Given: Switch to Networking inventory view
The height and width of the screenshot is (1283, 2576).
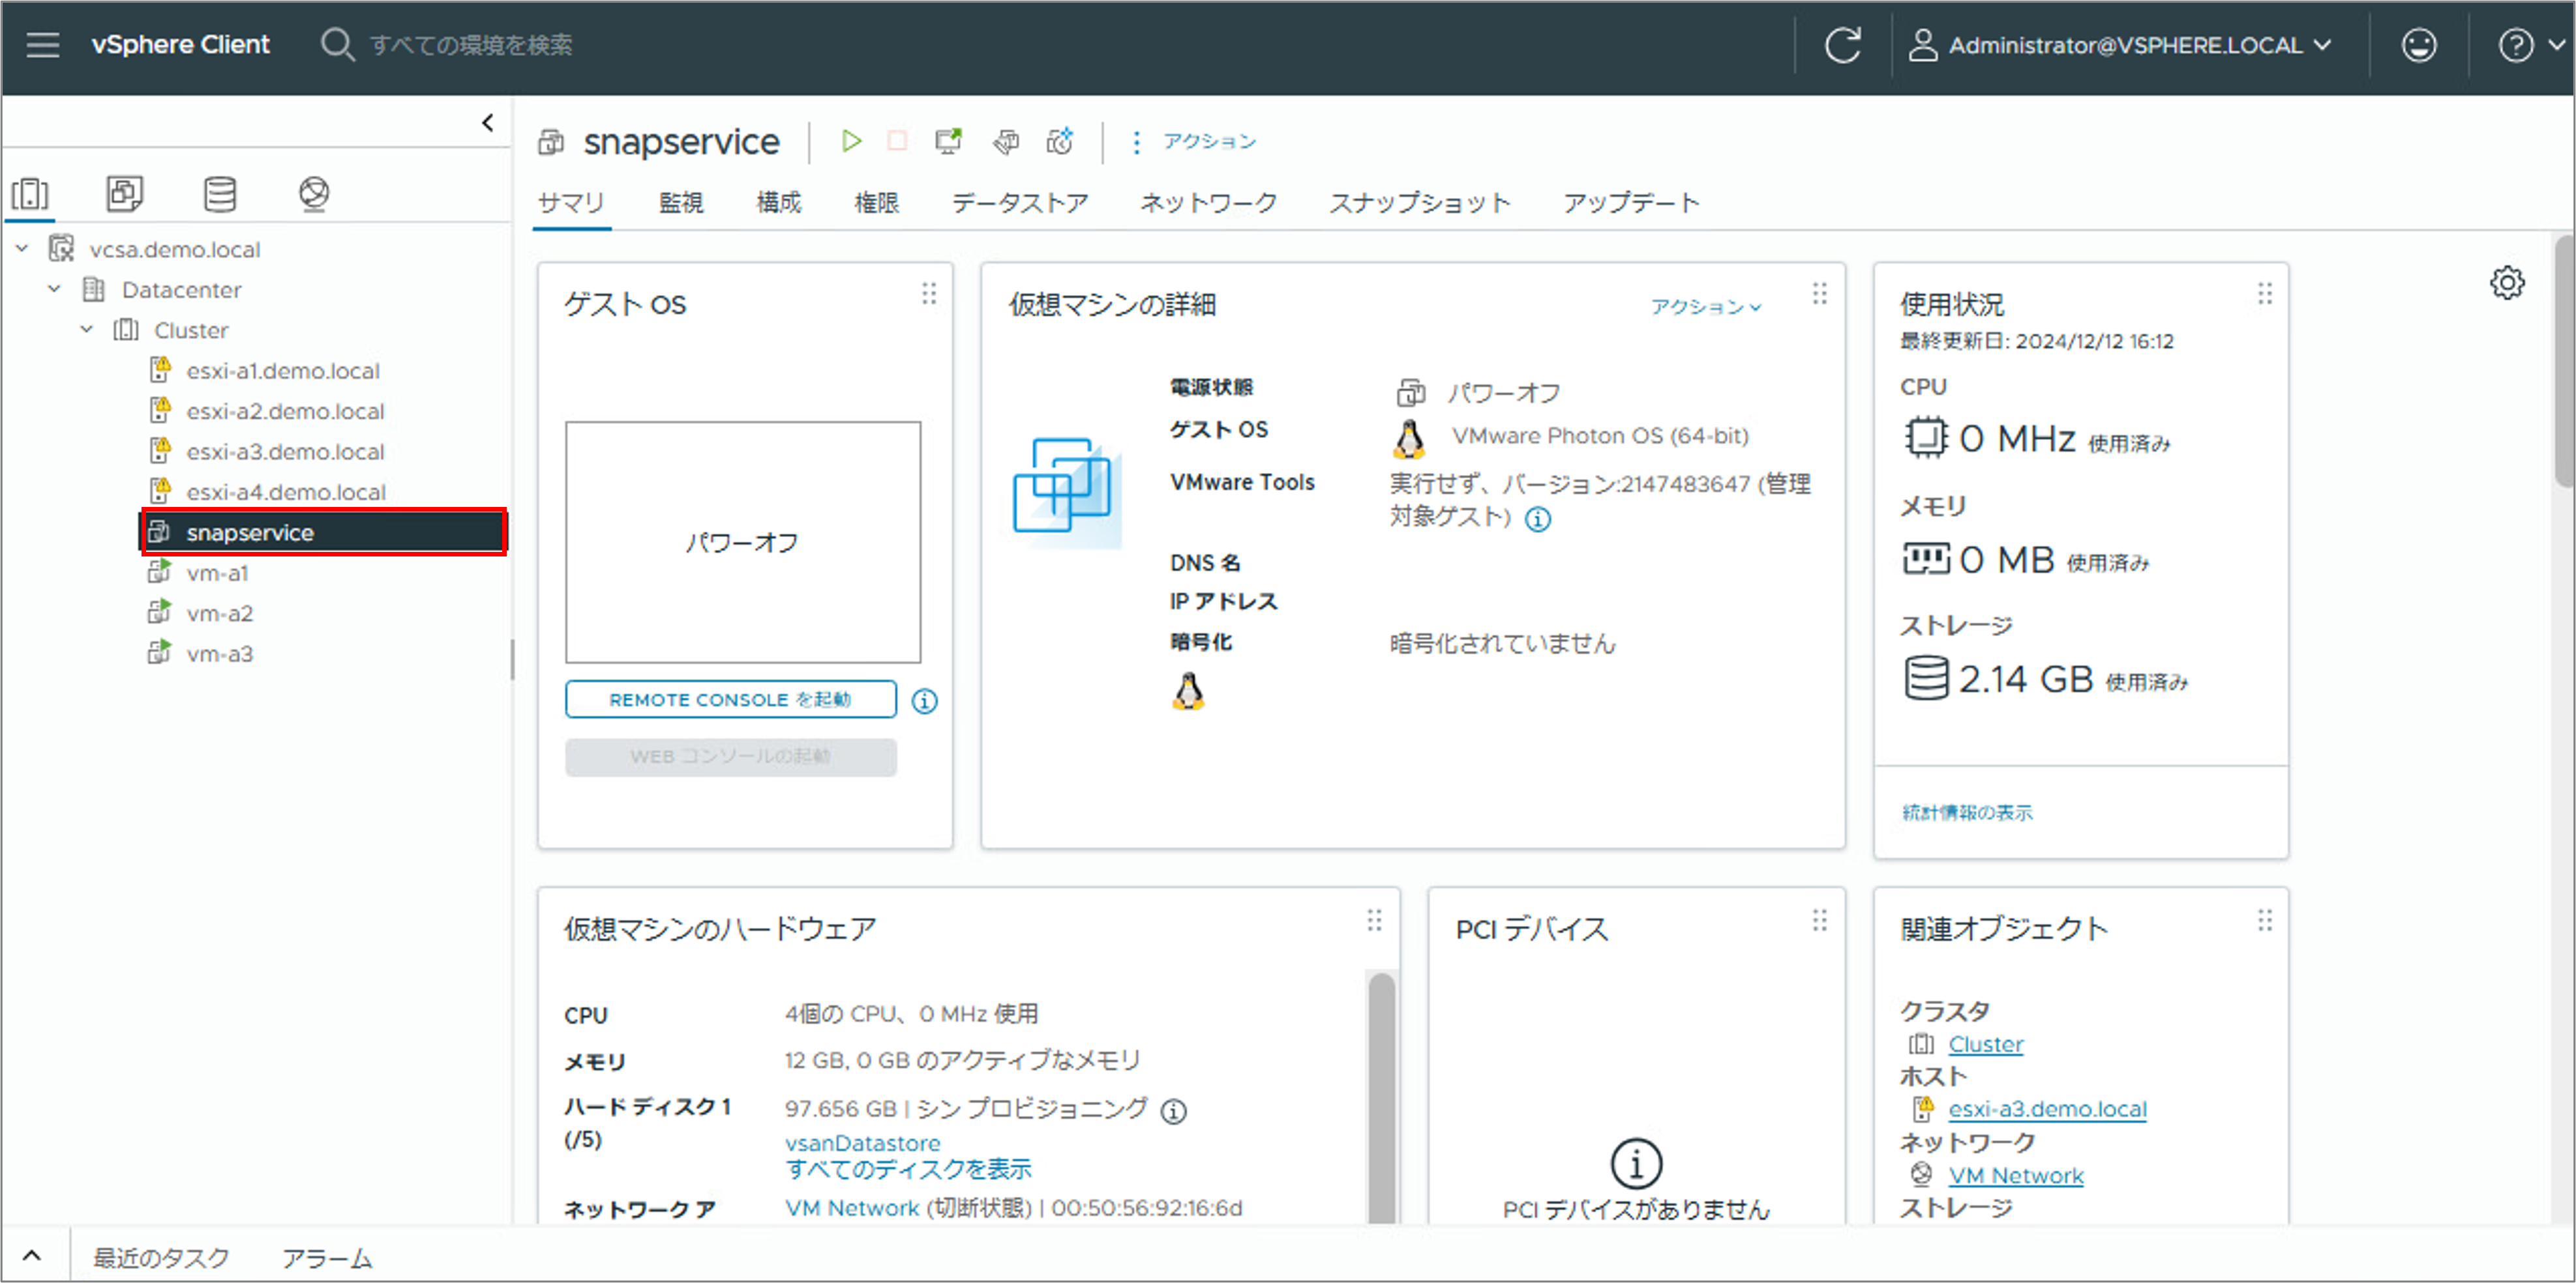Looking at the screenshot, I should pos(314,193).
